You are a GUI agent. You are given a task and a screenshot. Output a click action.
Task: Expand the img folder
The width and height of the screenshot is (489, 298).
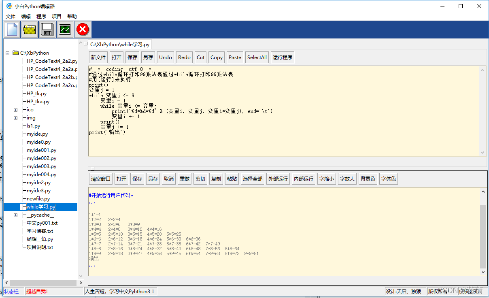pos(16,118)
